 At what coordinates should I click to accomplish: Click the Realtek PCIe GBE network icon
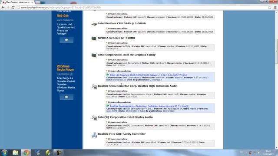[94, 135]
